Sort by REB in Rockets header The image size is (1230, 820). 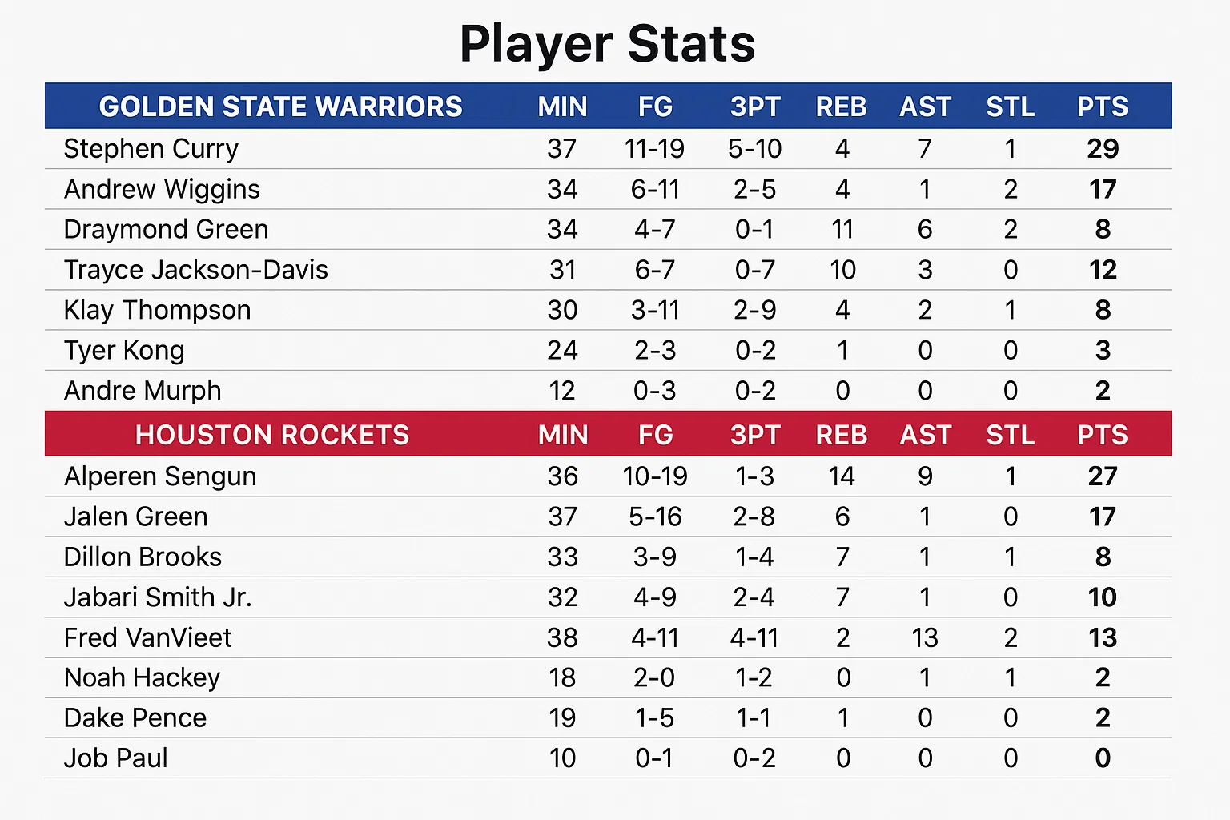pyautogui.click(x=841, y=435)
